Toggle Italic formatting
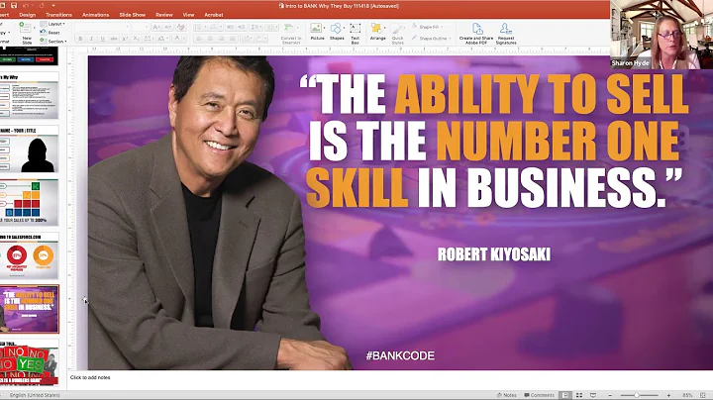 pos(91,39)
